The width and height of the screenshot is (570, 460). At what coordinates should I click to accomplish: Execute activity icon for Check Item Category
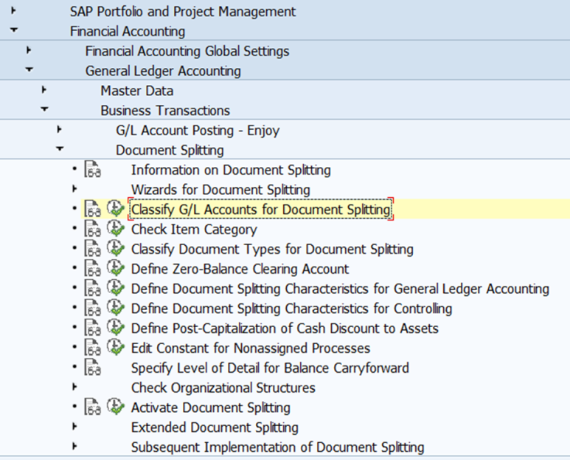[x=116, y=229]
